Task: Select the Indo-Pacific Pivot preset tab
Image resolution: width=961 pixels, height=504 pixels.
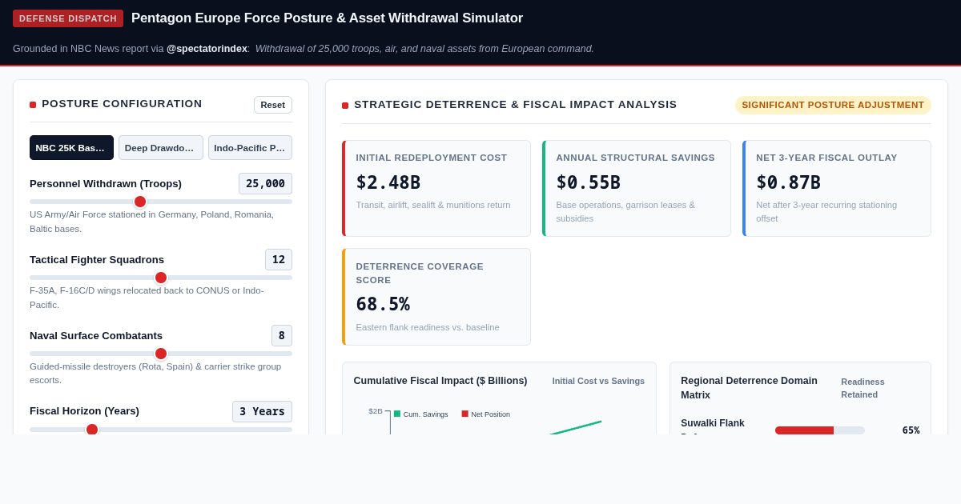Action: click(250, 148)
